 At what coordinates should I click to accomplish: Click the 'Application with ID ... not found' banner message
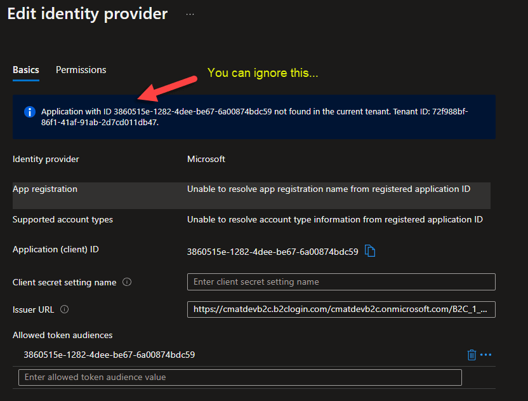point(254,117)
